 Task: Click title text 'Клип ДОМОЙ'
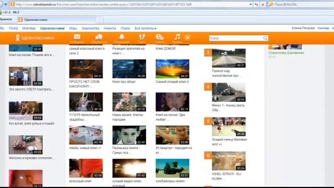pyautogui.click(x=166, y=49)
